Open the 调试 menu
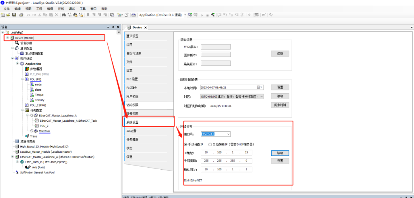The height and width of the screenshot is (198, 414). [72, 8]
